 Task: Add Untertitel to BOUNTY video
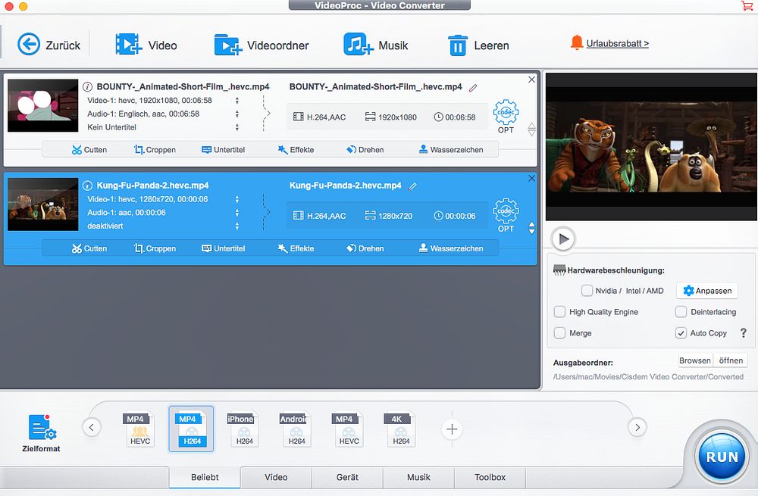(x=224, y=150)
